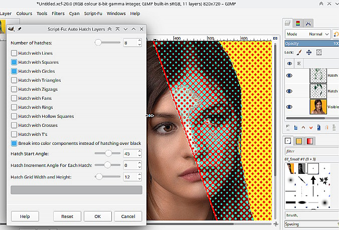
Task: Select the large arrow brush
Action: coord(313,180)
